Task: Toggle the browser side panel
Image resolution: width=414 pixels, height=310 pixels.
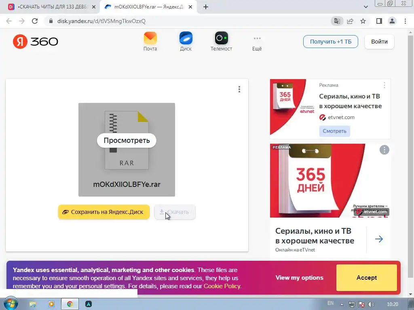Action: [x=379, y=21]
